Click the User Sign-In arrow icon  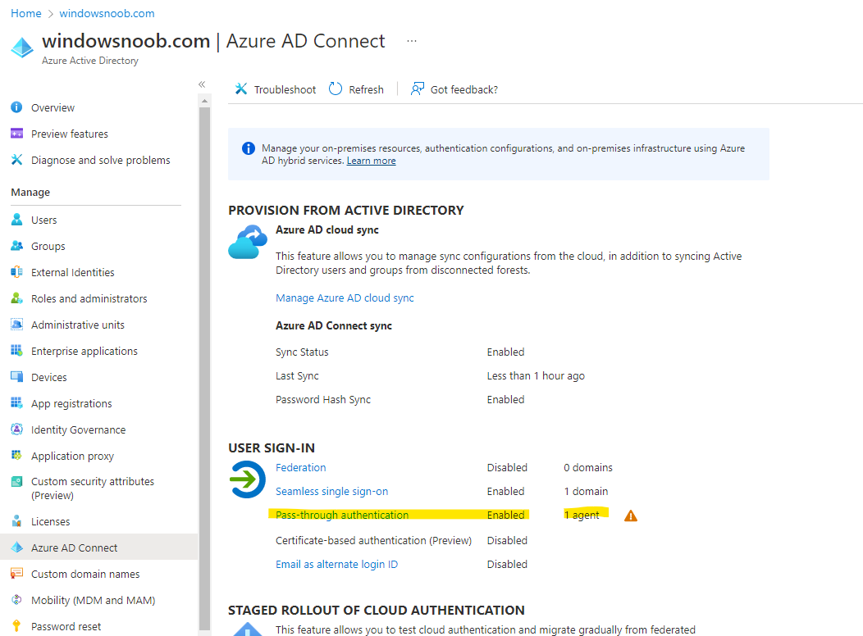coord(247,479)
